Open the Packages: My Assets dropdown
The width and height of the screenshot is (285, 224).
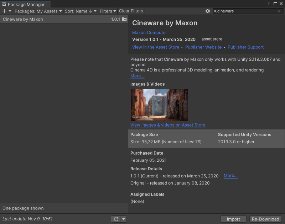pos(38,11)
